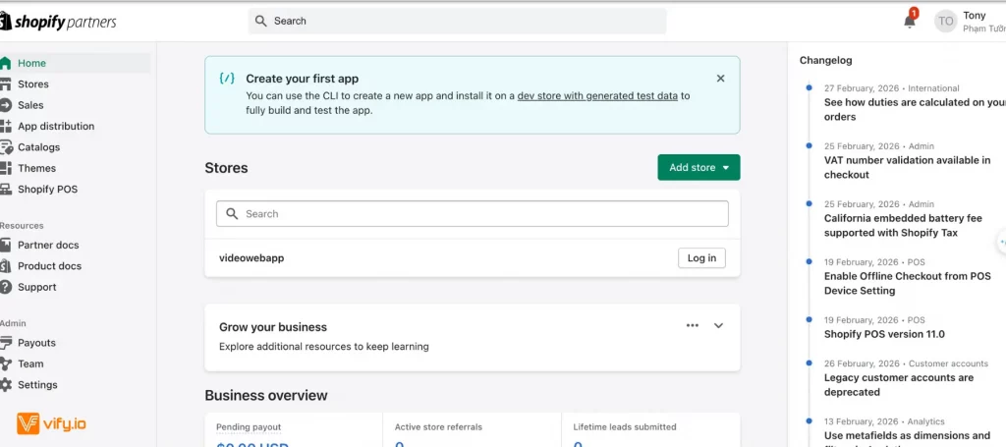Expand the Grow your business card chevron

[718, 325]
